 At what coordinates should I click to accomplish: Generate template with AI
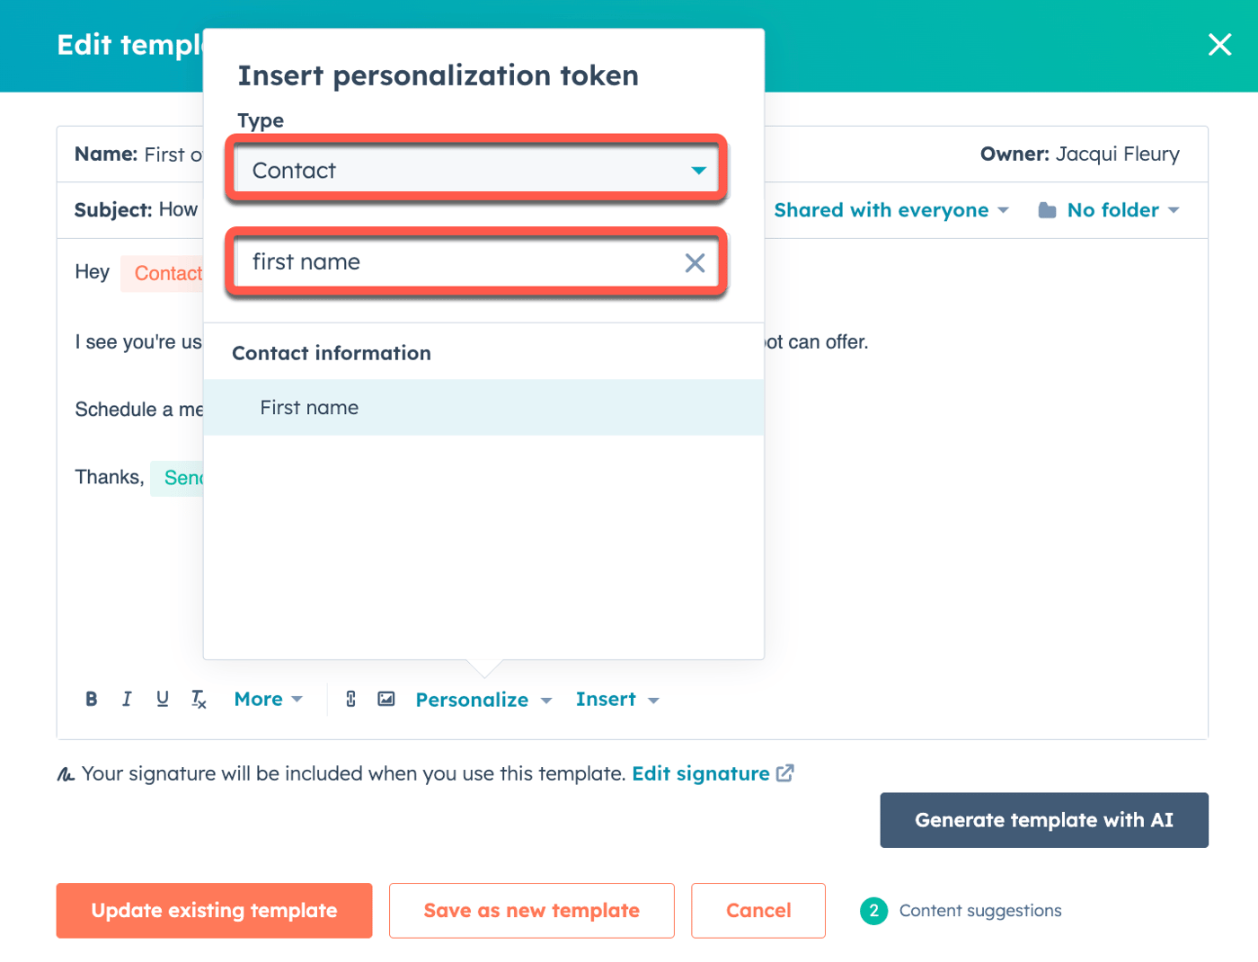[1043, 819]
